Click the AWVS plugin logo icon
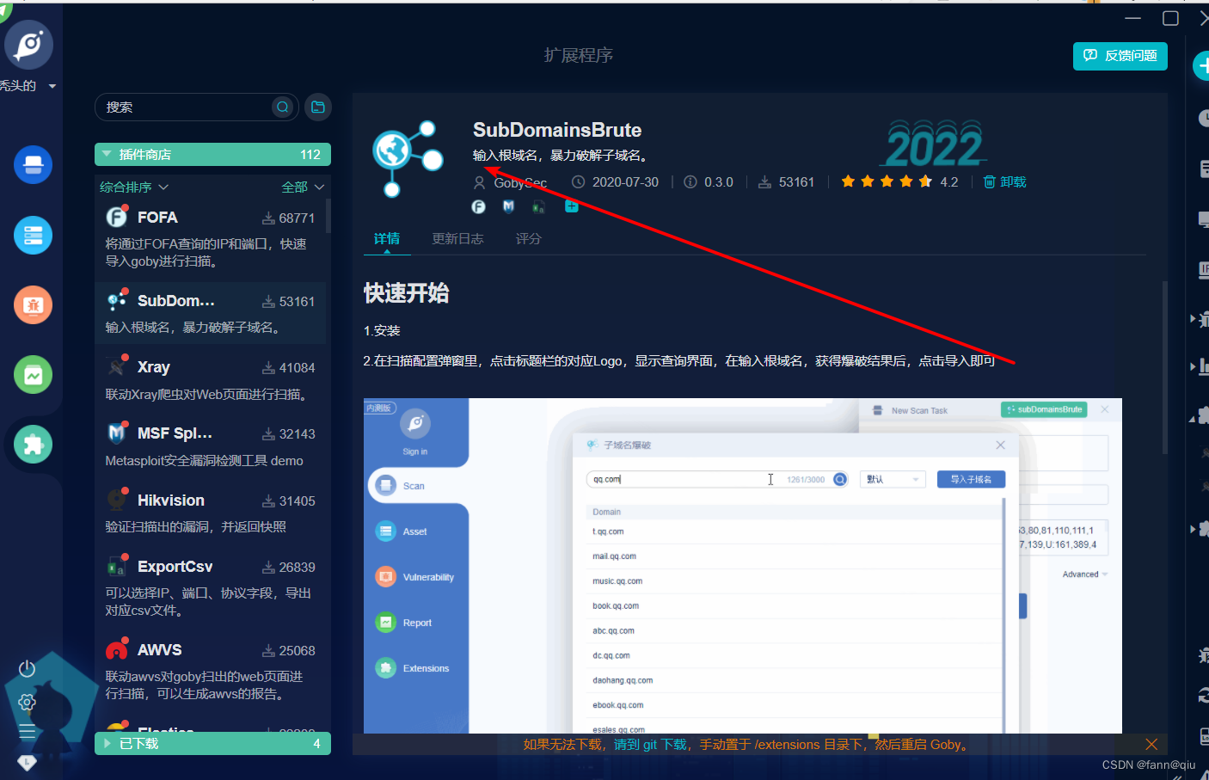 coord(116,649)
